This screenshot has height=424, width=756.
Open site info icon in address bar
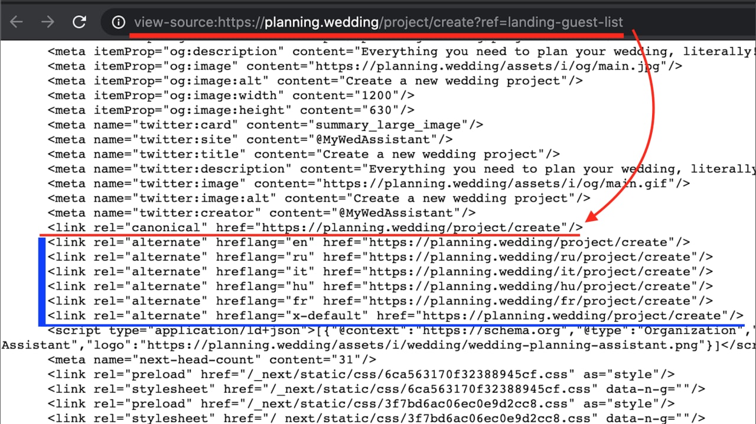click(119, 22)
